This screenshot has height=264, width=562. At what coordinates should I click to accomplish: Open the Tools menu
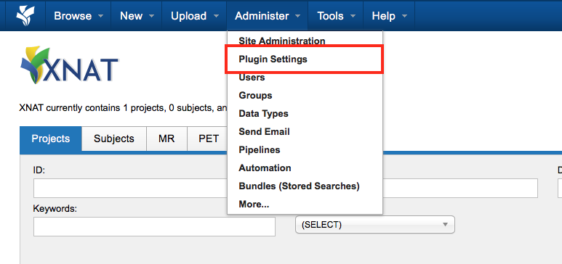(336, 16)
